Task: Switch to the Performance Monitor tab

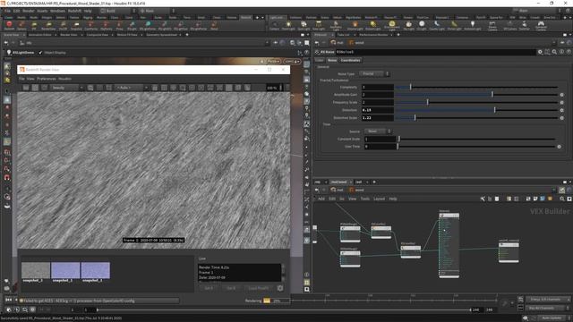Action: (x=373, y=35)
